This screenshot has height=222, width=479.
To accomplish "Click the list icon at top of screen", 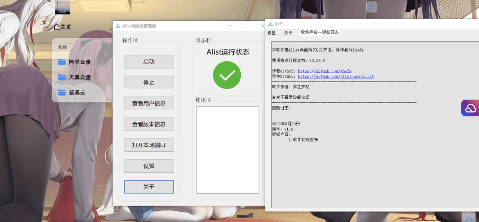I will point(371,7).
